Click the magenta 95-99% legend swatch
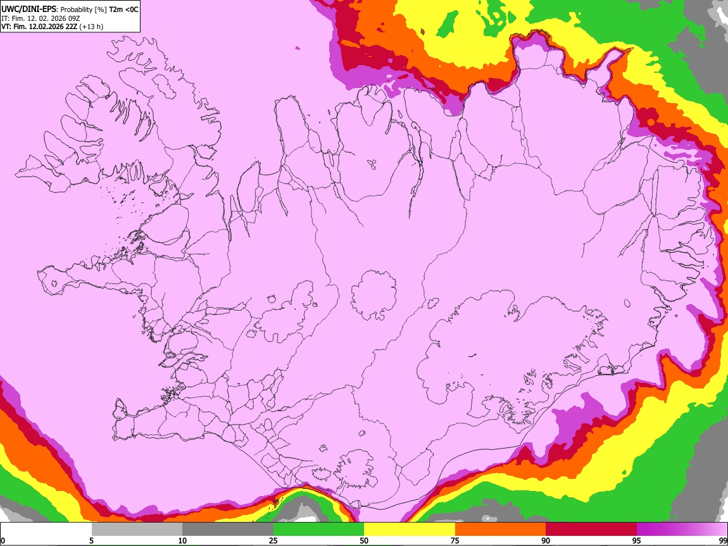 click(682, 530)
